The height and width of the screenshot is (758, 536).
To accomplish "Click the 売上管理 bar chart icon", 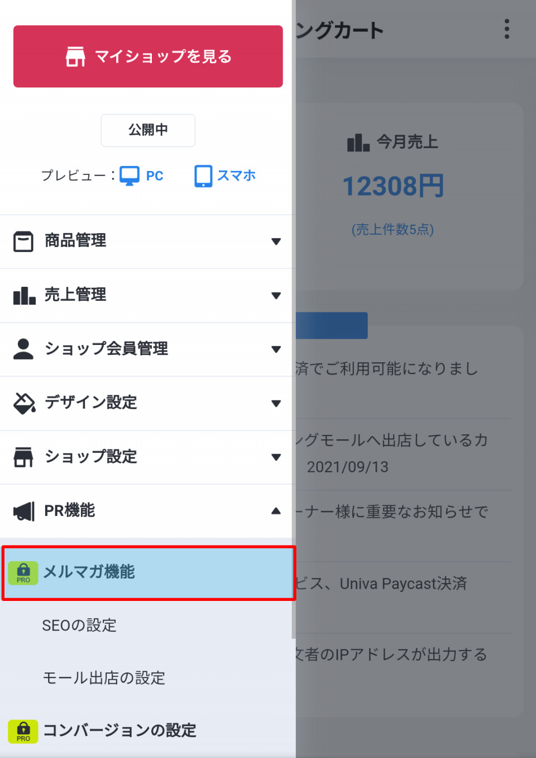I will (x=24, y=295).
